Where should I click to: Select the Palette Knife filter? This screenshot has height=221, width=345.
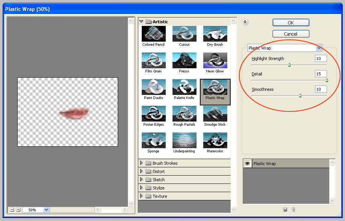tap(184, 87)
